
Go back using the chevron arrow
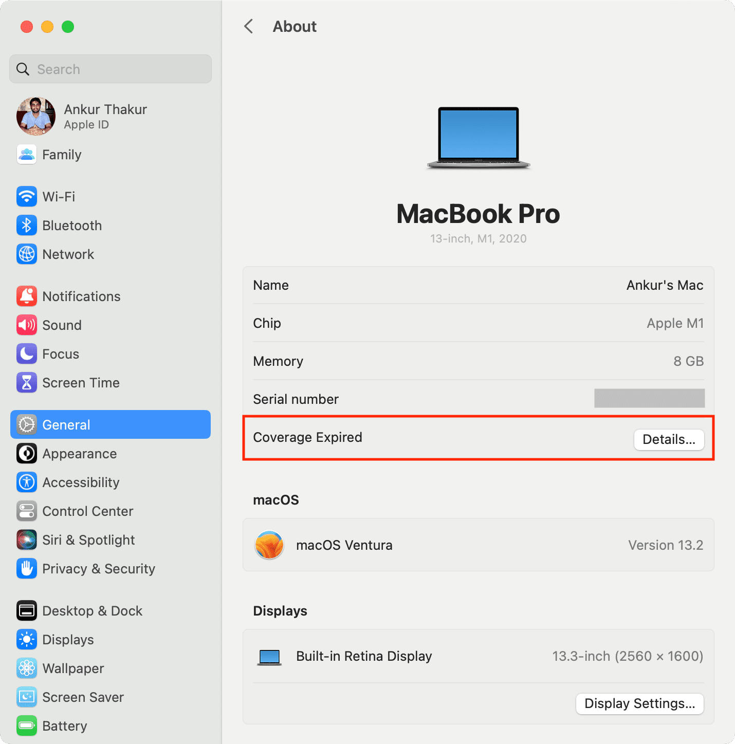coord(249,26)
